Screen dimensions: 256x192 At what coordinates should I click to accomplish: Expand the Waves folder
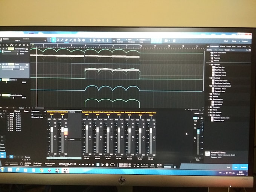pyautogui.click(x=209, y=110)
